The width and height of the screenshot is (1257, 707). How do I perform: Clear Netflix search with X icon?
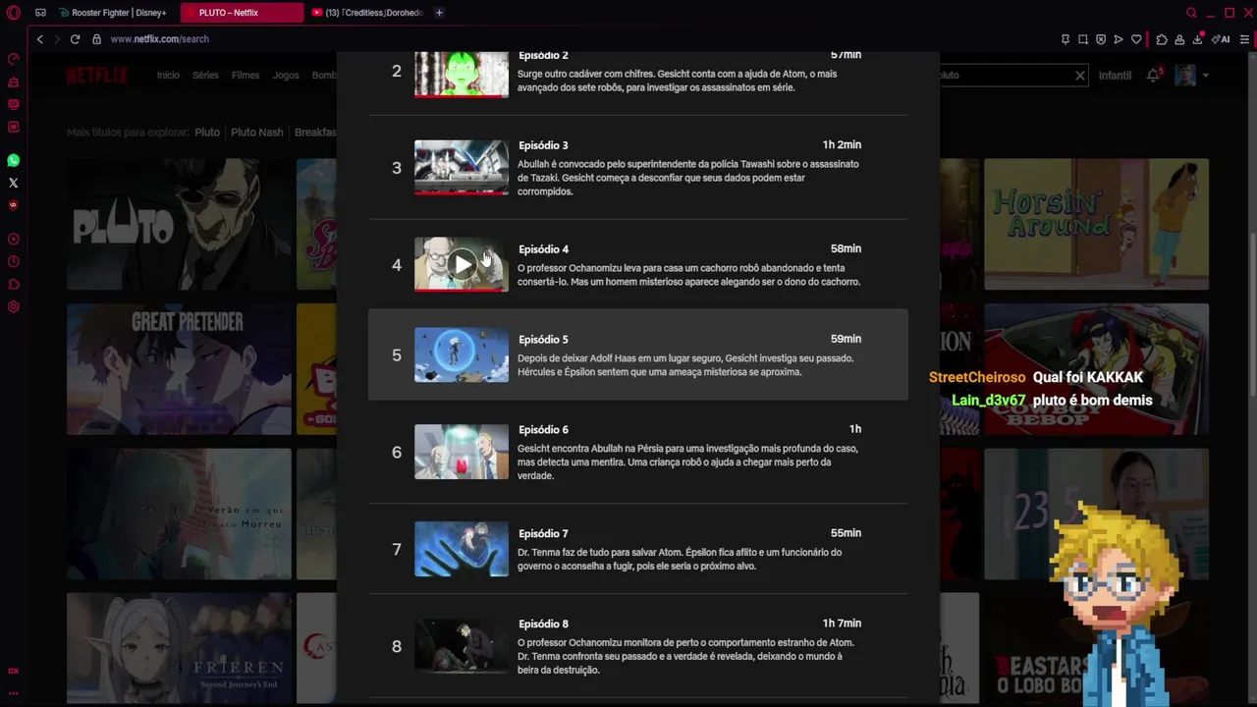1079,75
